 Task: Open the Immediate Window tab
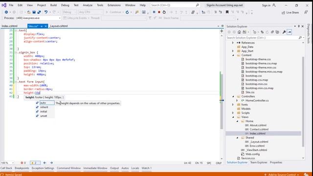(x=95, y=168)
